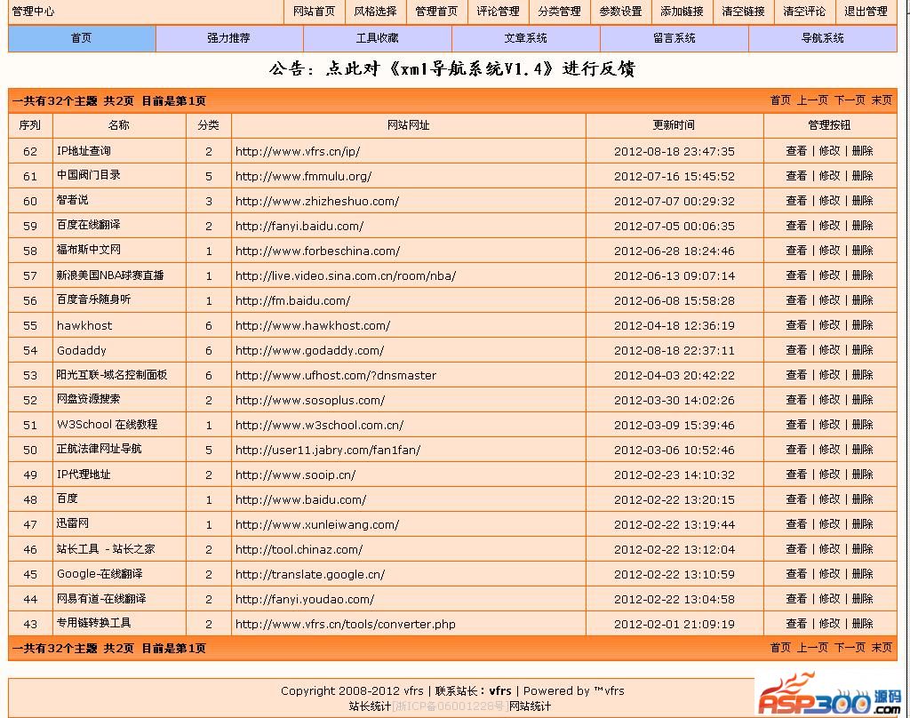Open 参数设置 menu item
910x718 pixels.
click(620, 11)
